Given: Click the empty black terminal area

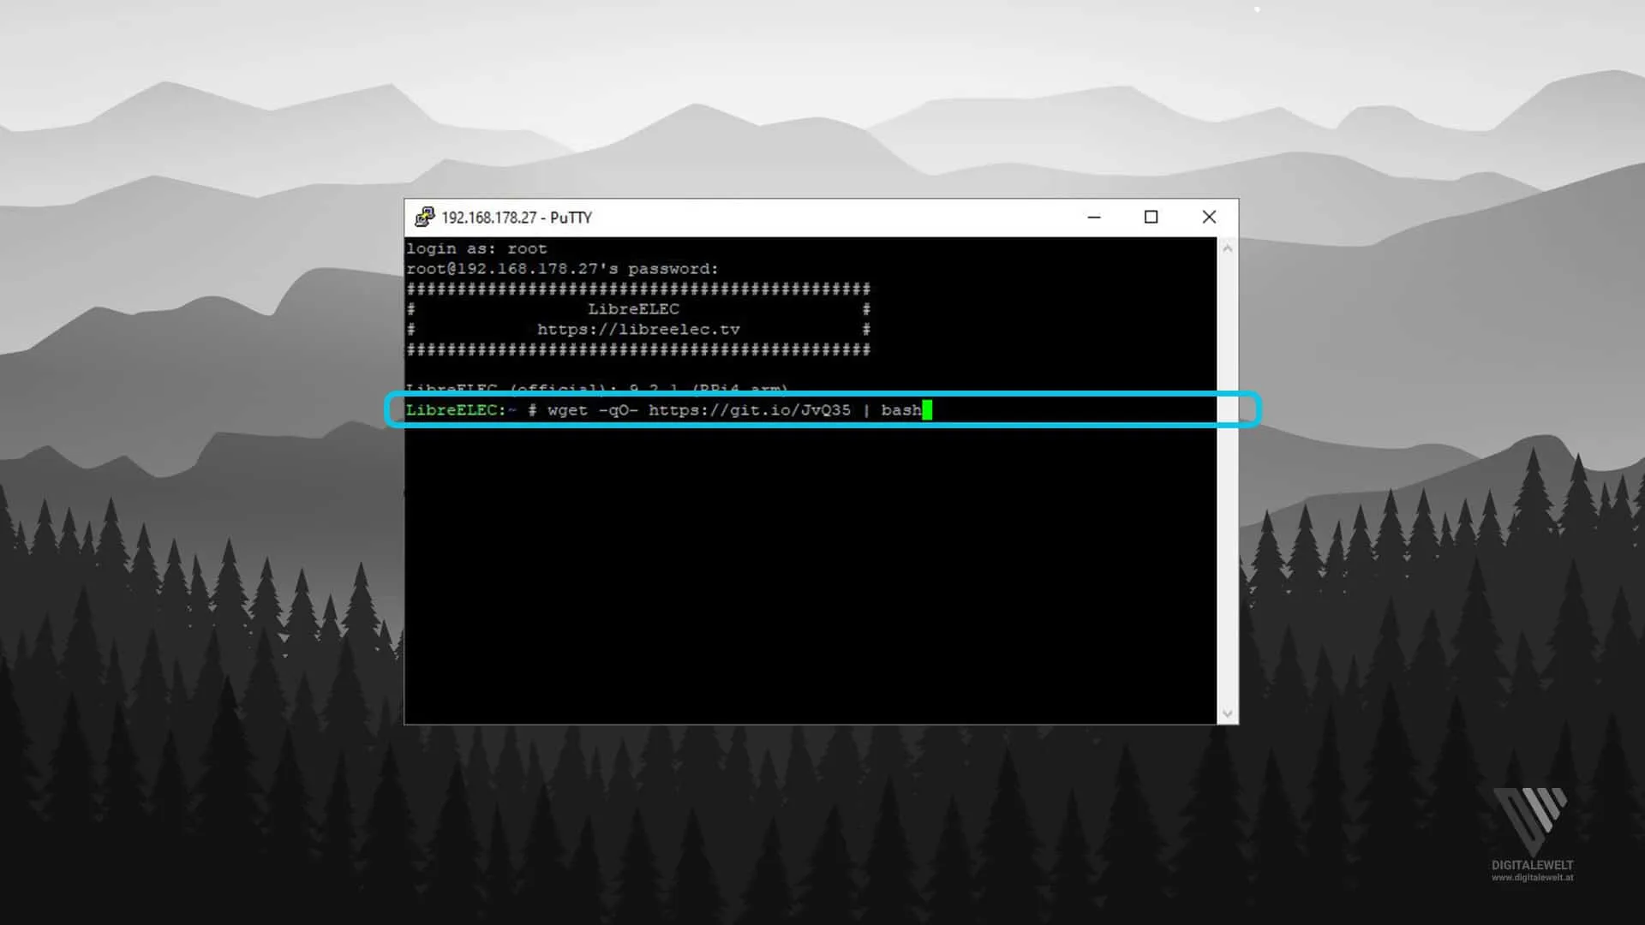Looking at the screenshot, I should pos(810,574).
